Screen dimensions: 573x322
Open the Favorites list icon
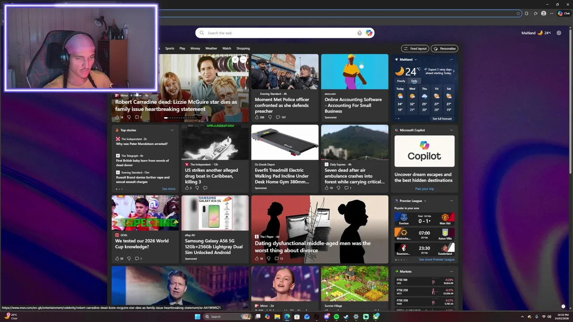click(535, 13)
